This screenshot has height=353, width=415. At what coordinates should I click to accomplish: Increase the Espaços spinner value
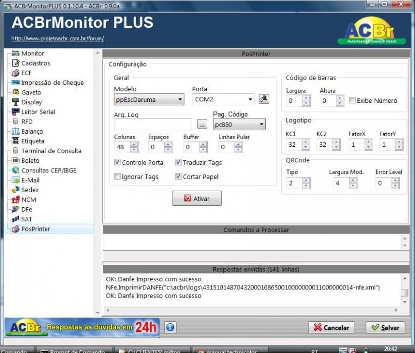(x=168, y=144)
